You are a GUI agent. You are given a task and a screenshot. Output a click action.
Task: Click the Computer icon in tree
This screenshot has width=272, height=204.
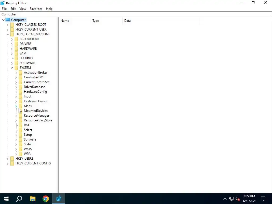[x=8, y=20]
